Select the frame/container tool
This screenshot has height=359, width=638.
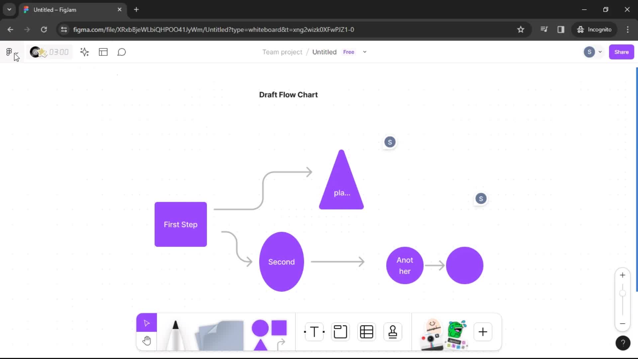pos(340,332)
